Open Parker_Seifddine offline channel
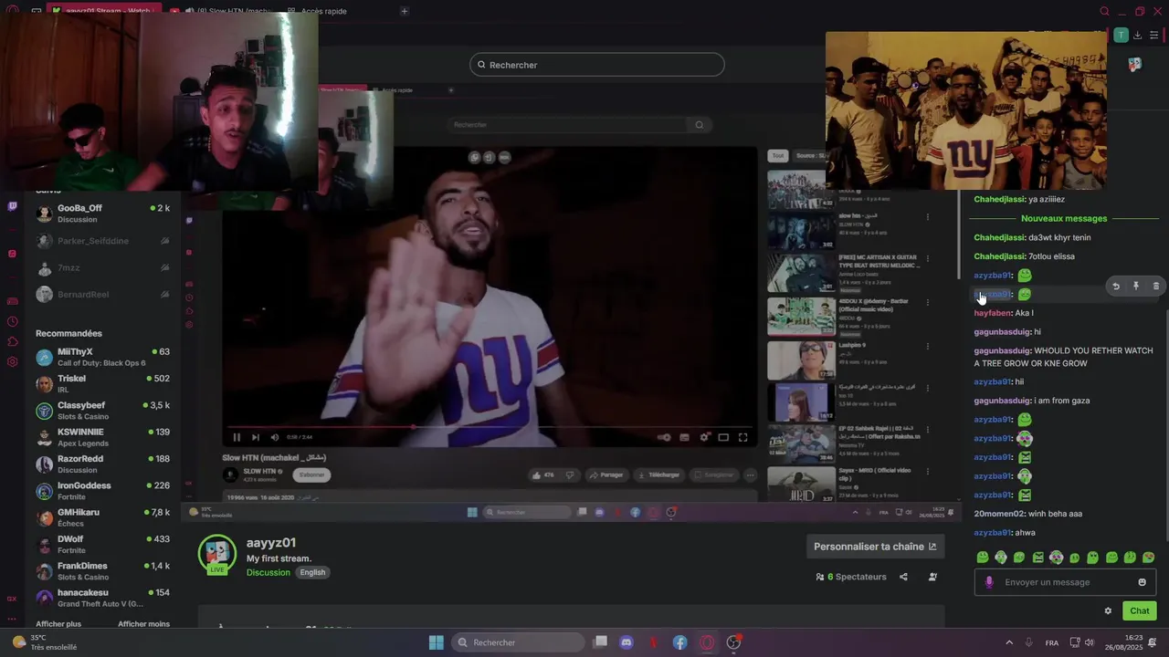The image size is (1169, 657). 102,241
